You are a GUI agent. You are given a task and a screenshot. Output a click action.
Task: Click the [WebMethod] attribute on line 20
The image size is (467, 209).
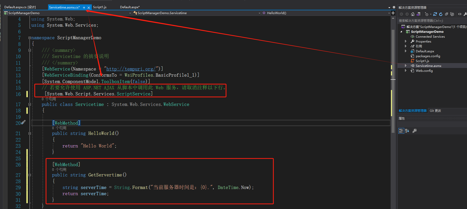[x=66, y=123]
